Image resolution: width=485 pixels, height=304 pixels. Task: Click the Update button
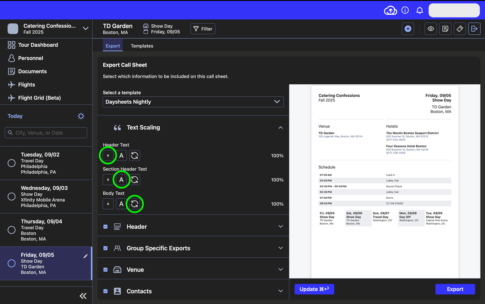pyautogui.click(x=314, y=289)
